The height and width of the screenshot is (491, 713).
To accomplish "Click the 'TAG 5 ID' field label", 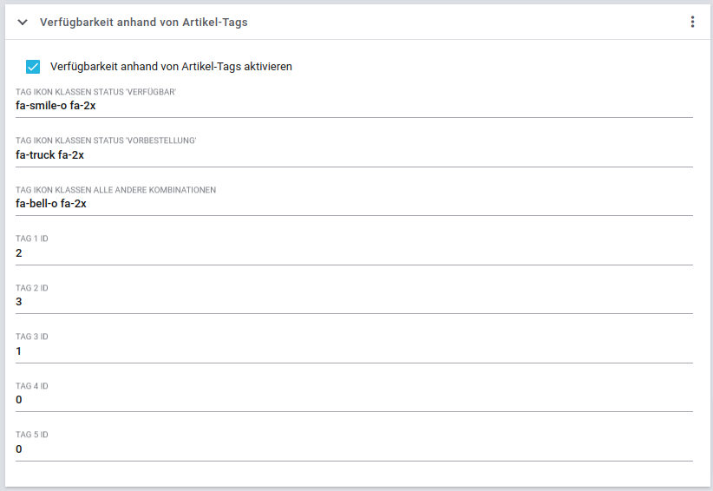I will (x=32, y=435).
